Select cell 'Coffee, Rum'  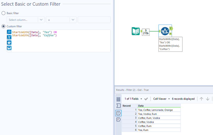click(x=159, y=126)
